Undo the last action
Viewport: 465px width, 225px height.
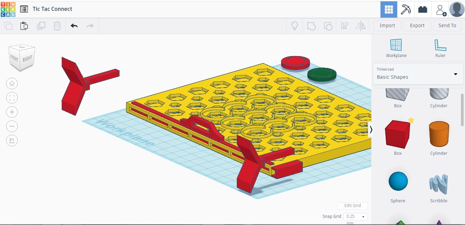click(x=74, y=26)
